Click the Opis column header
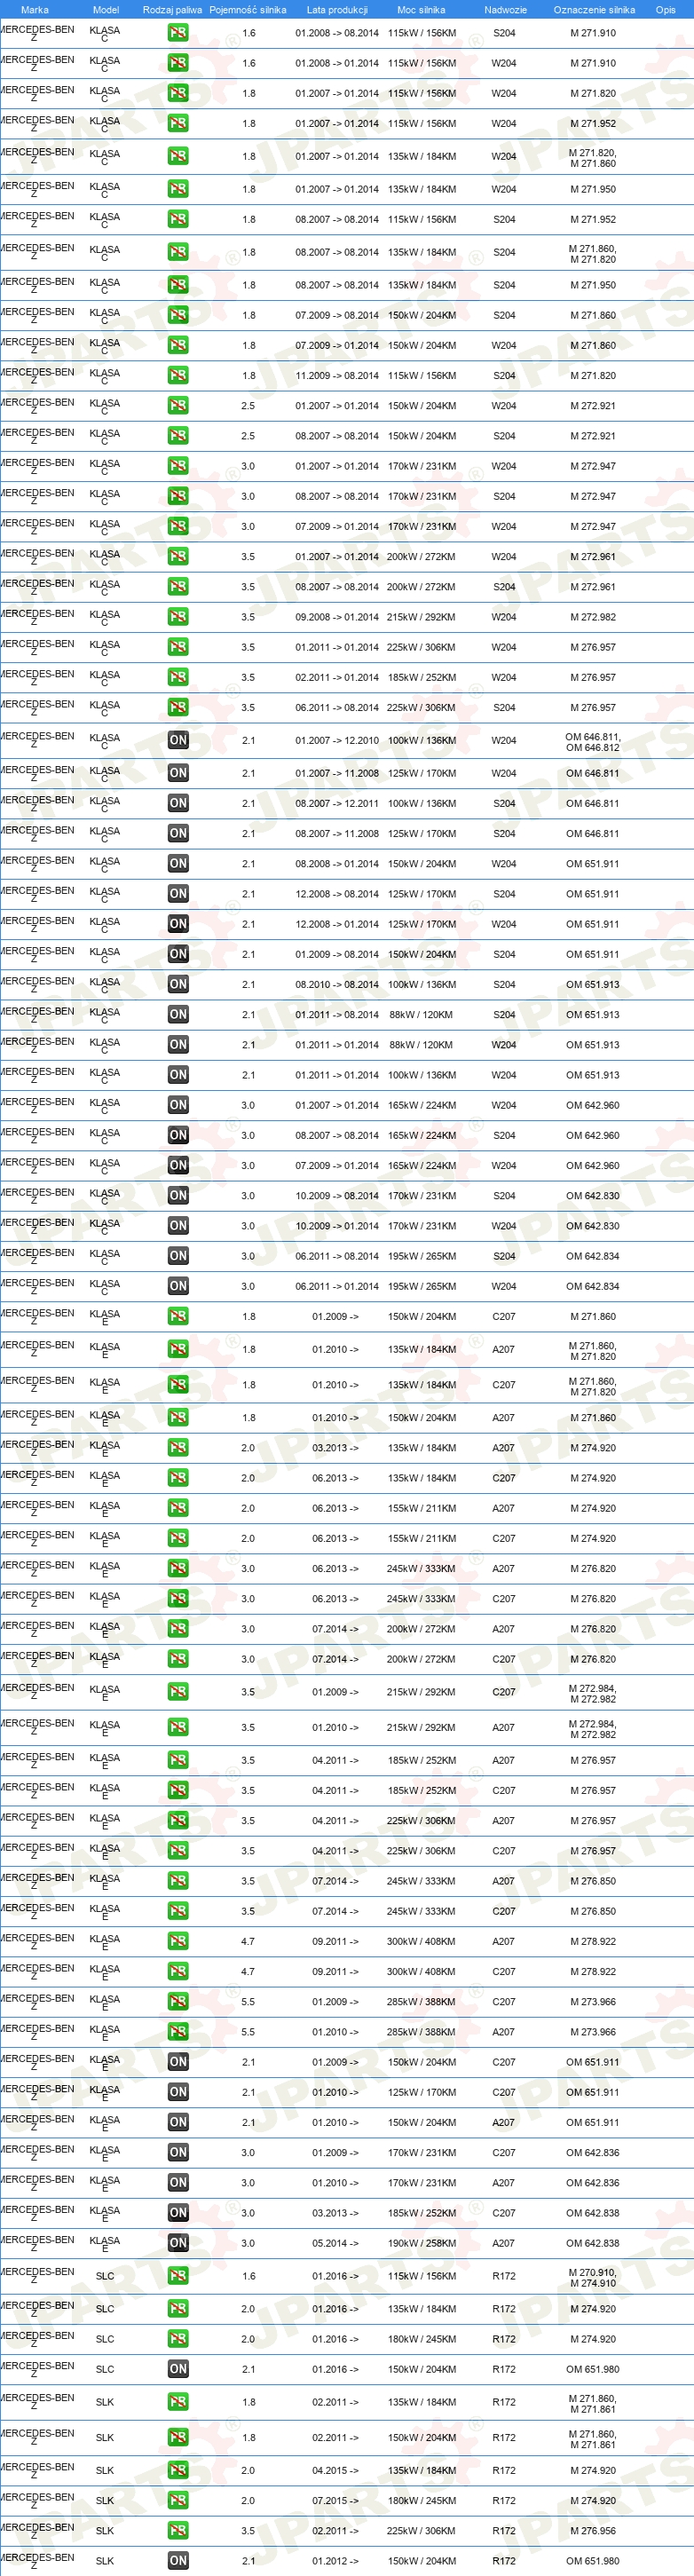Screen dimensions: 694x2576 666,10
